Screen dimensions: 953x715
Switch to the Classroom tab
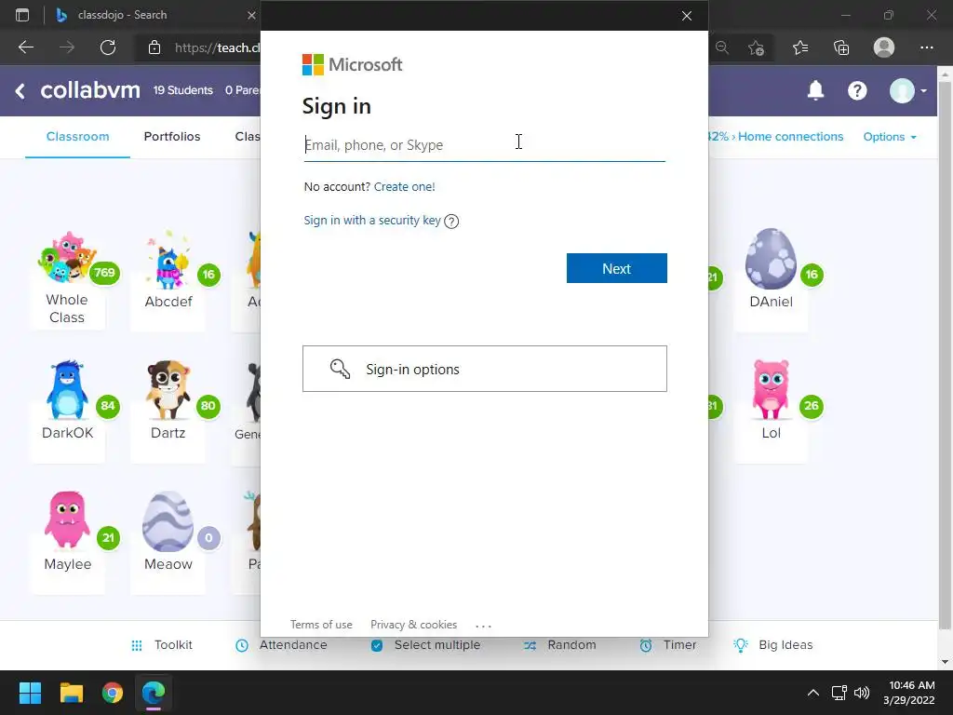tap(78, 137)
